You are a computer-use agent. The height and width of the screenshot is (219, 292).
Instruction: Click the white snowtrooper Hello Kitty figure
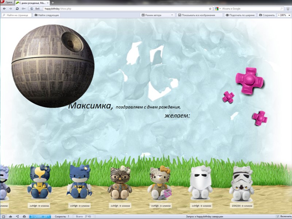coord(200,182)
